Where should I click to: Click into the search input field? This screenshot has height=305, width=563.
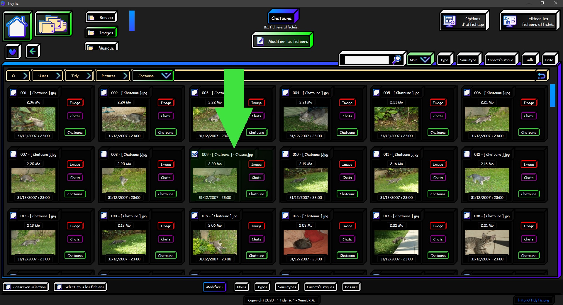point(367,60)
